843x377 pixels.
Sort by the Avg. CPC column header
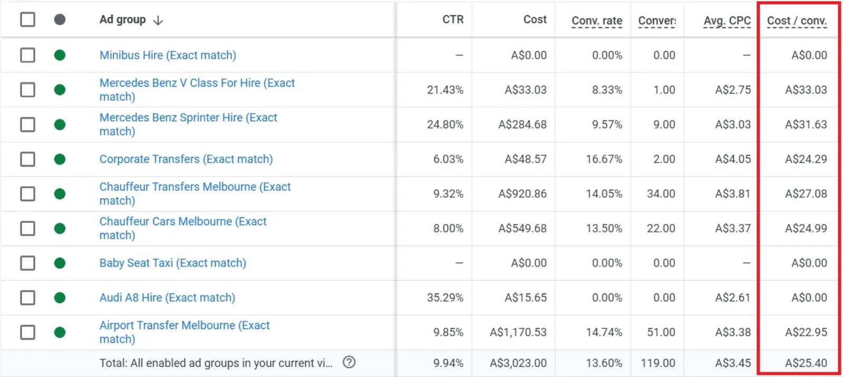[x=727, y=21]
